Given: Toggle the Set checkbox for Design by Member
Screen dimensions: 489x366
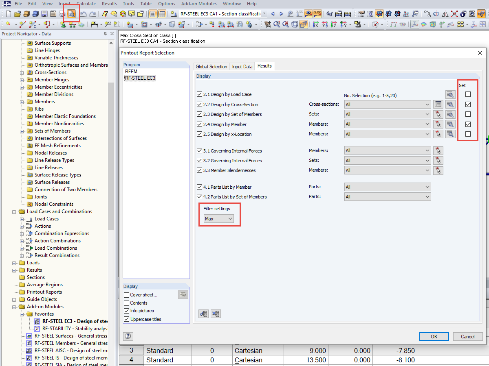Looking at the screenshot, I should [468, 124].
